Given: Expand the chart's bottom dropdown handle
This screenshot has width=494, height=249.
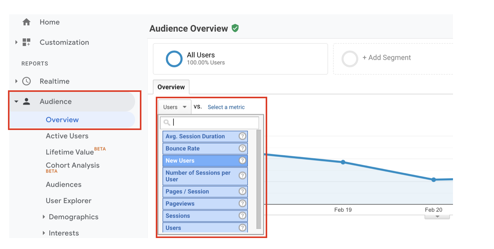Looking at the screenshot, I should pyautogui.click(x=437, y=217).
